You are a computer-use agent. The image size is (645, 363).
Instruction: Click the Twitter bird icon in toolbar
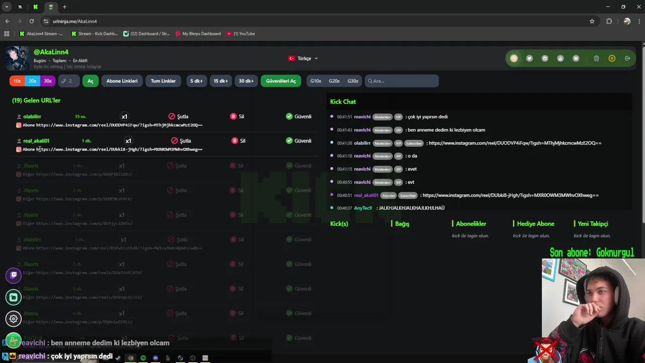click(529, 58)
